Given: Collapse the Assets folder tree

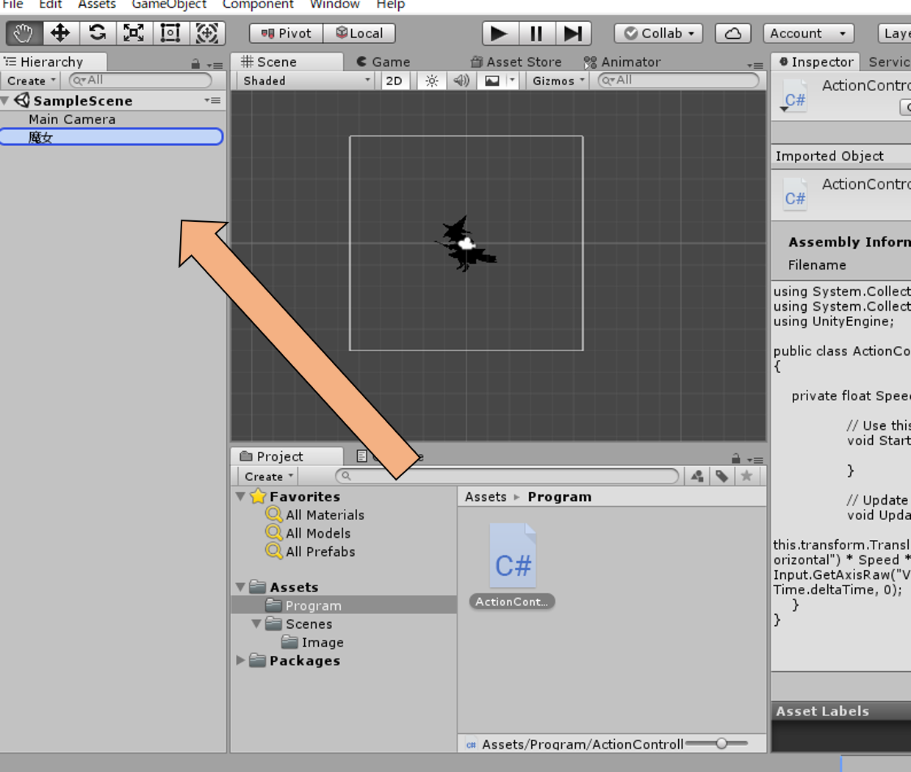Looking at the screenshot, I should [241, 587].
